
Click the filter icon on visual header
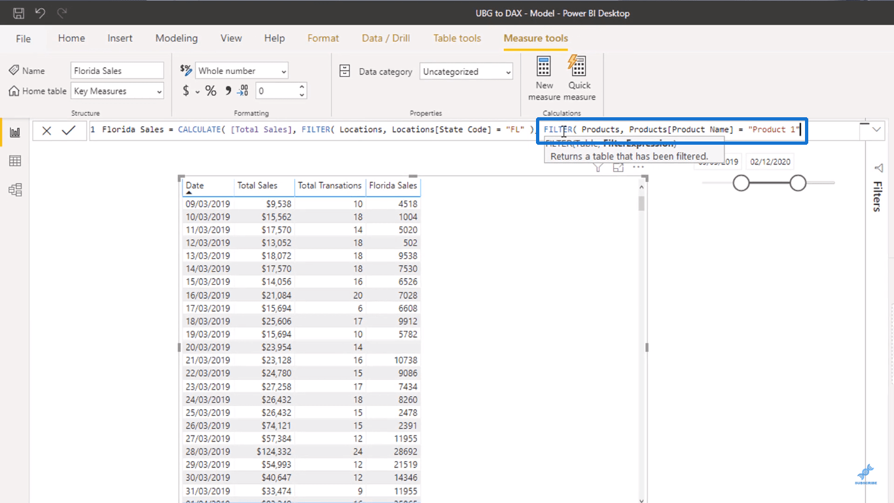click(598, 168)
